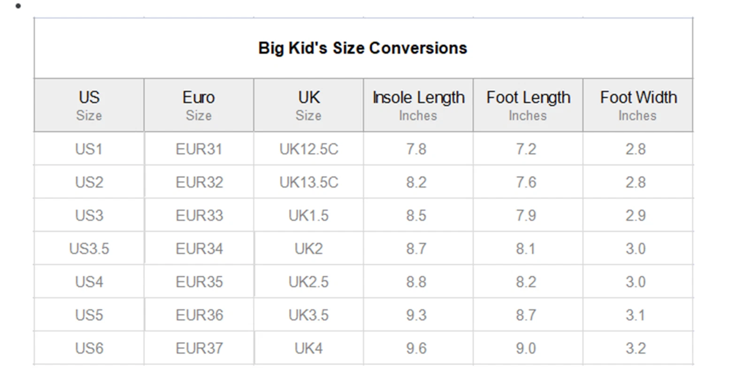Click the EUR37 cell
The height and width of the screenshot is (388, 751).
[x=199, y=349]
